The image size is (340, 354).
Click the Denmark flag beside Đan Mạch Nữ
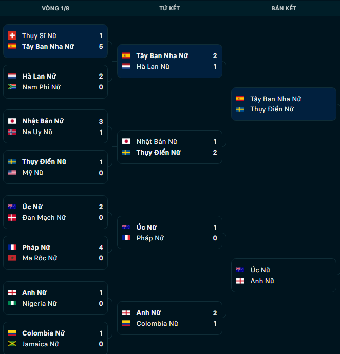[12, 218]
